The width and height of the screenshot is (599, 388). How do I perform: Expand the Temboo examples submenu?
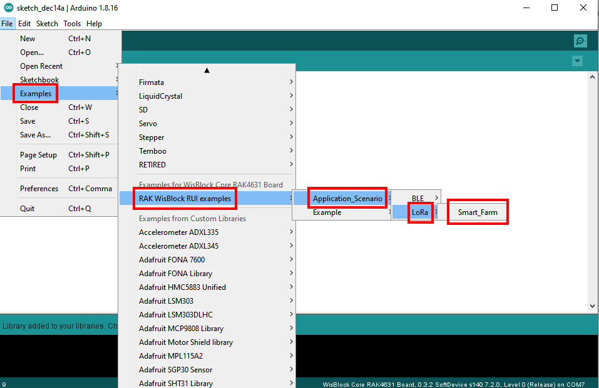click(x=207, y=151)
